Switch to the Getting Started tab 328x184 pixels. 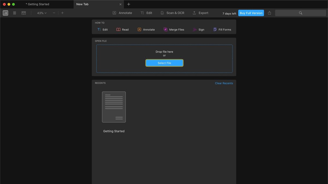38,4
